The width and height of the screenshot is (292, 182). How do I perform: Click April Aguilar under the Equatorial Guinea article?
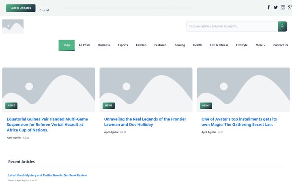coord(14,138)
